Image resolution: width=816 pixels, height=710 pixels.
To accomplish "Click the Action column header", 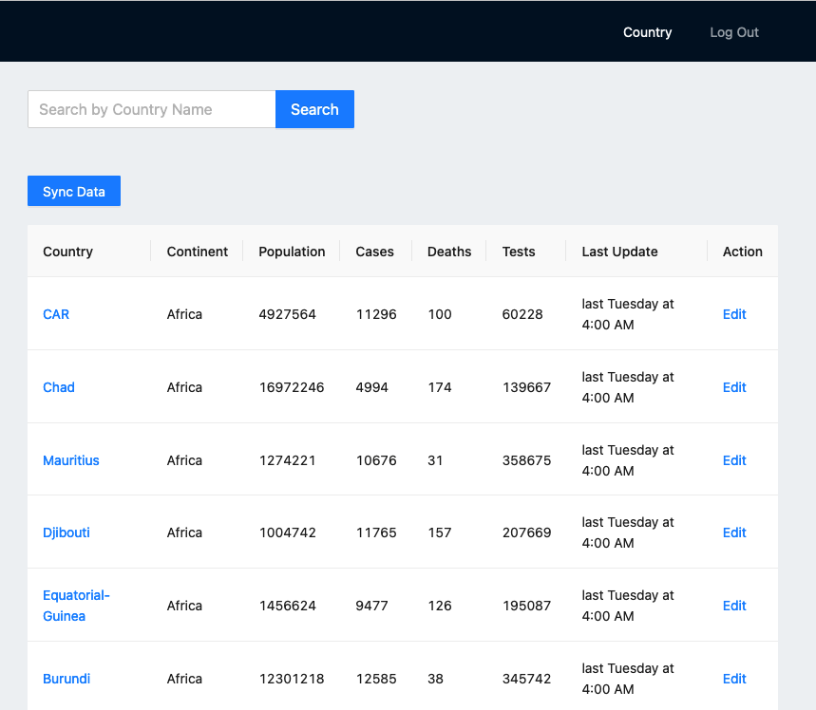I will pos(743,252).
